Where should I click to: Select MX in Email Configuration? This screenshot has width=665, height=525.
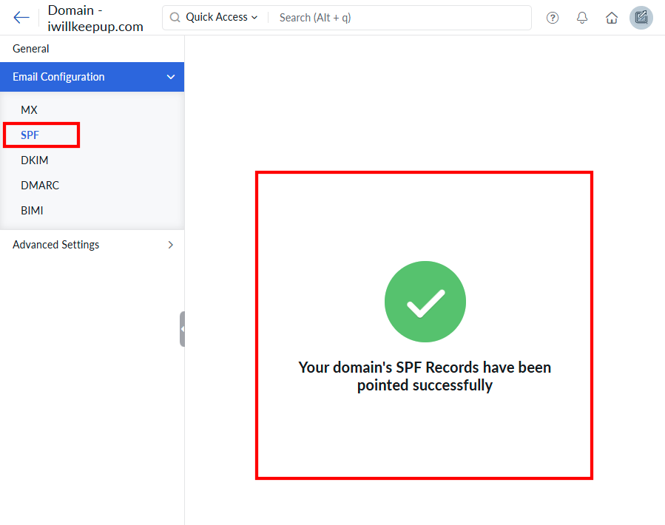point(29,110)
